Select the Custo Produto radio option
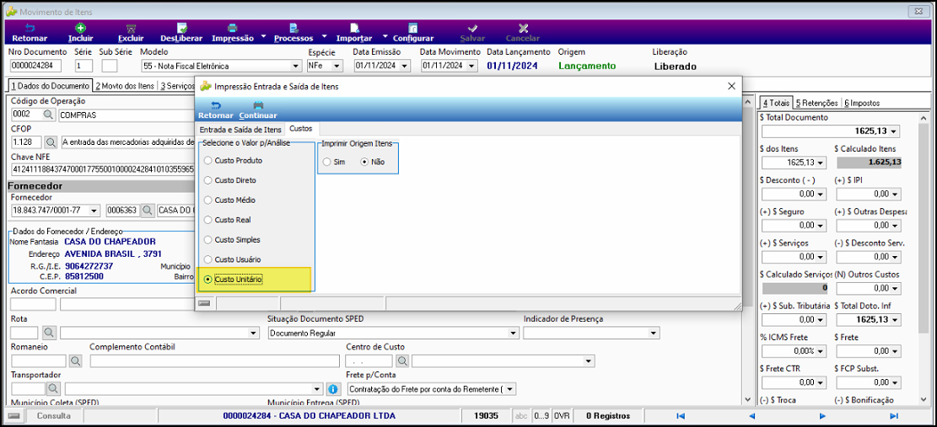 pos(208,160)
